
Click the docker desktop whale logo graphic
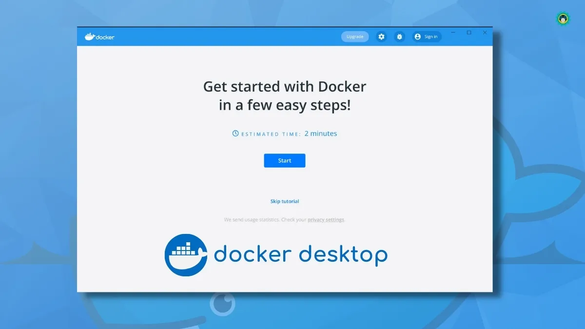[x=185, y=254]
